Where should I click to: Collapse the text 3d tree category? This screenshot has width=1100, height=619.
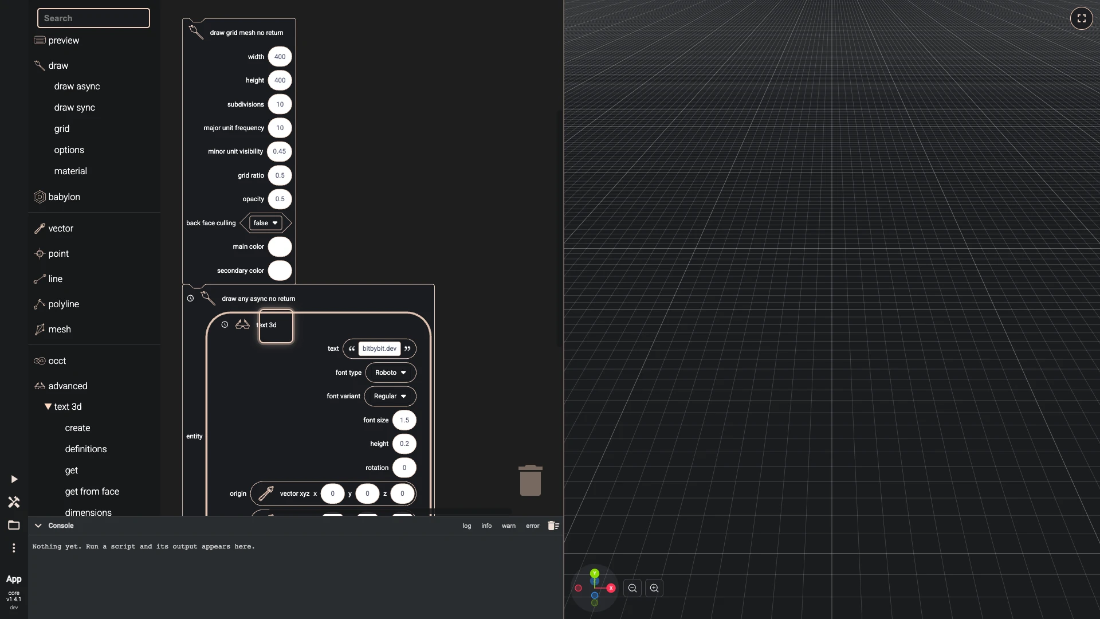pos(48,406)
